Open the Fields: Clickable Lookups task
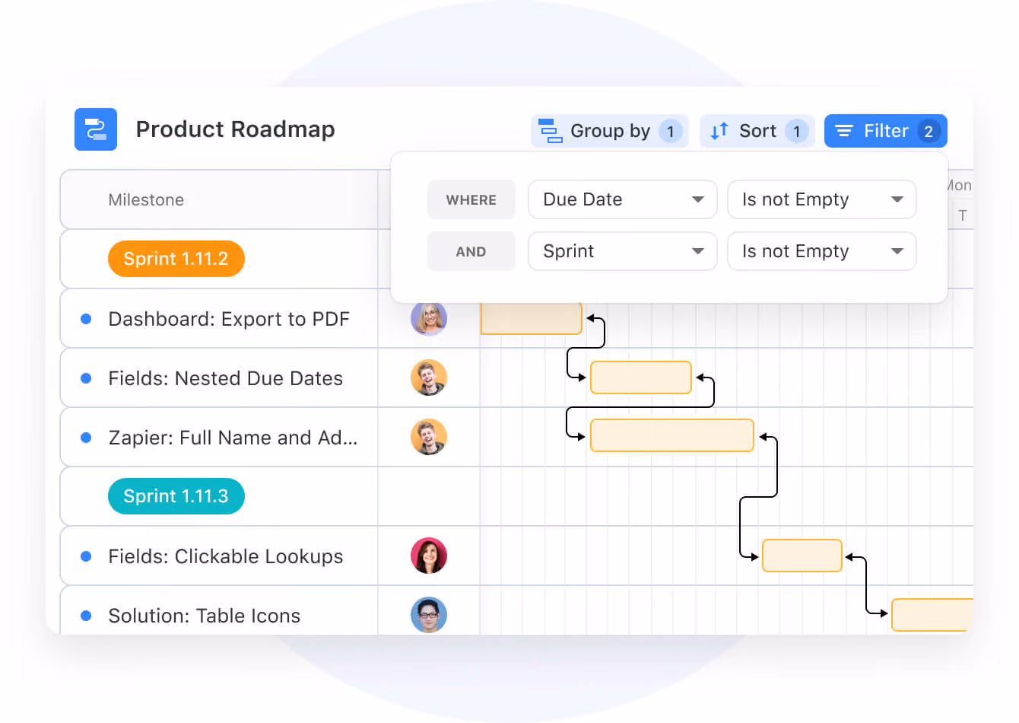This screenshot has height=723, width=1019. 226,556
